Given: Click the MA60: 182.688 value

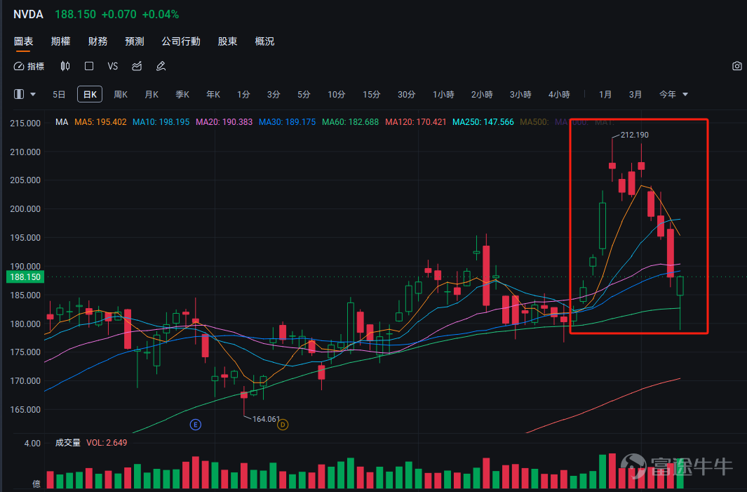Looking at the screenshot, I should coord(350,122).
